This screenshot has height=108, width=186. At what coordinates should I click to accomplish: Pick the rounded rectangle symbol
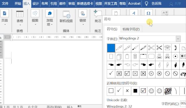[151, 56]
